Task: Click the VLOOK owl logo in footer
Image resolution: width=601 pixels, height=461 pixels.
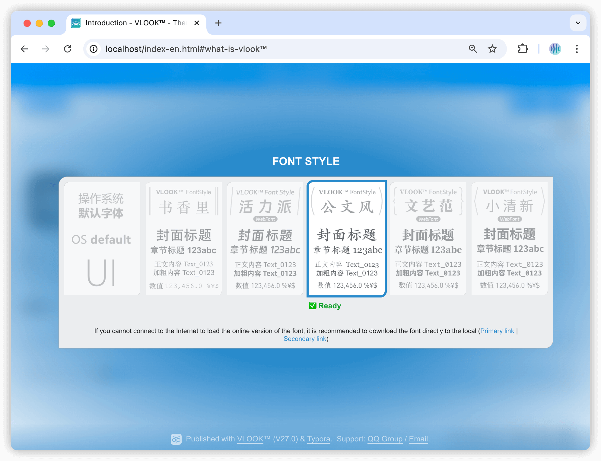Action: pos(176,439)
